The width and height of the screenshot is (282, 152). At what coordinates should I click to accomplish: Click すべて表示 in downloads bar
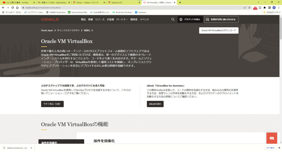pos(270,148)
